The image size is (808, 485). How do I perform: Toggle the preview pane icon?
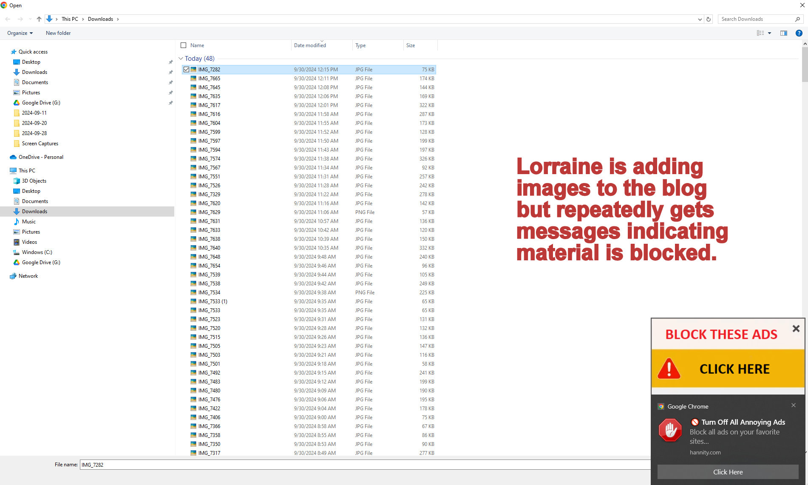tap(783, 33)
